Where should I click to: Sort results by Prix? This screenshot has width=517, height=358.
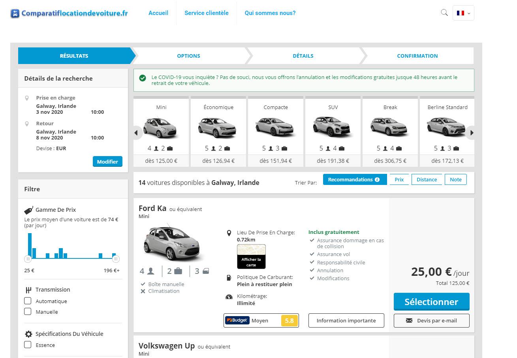click(399, 180)
